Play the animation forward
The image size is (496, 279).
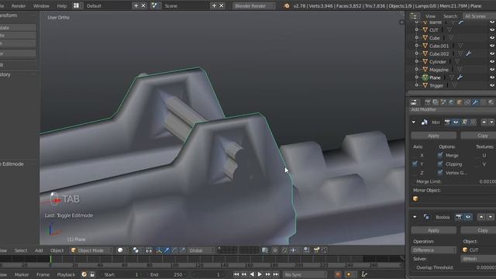pyautogui.click(x=260, y=274)
